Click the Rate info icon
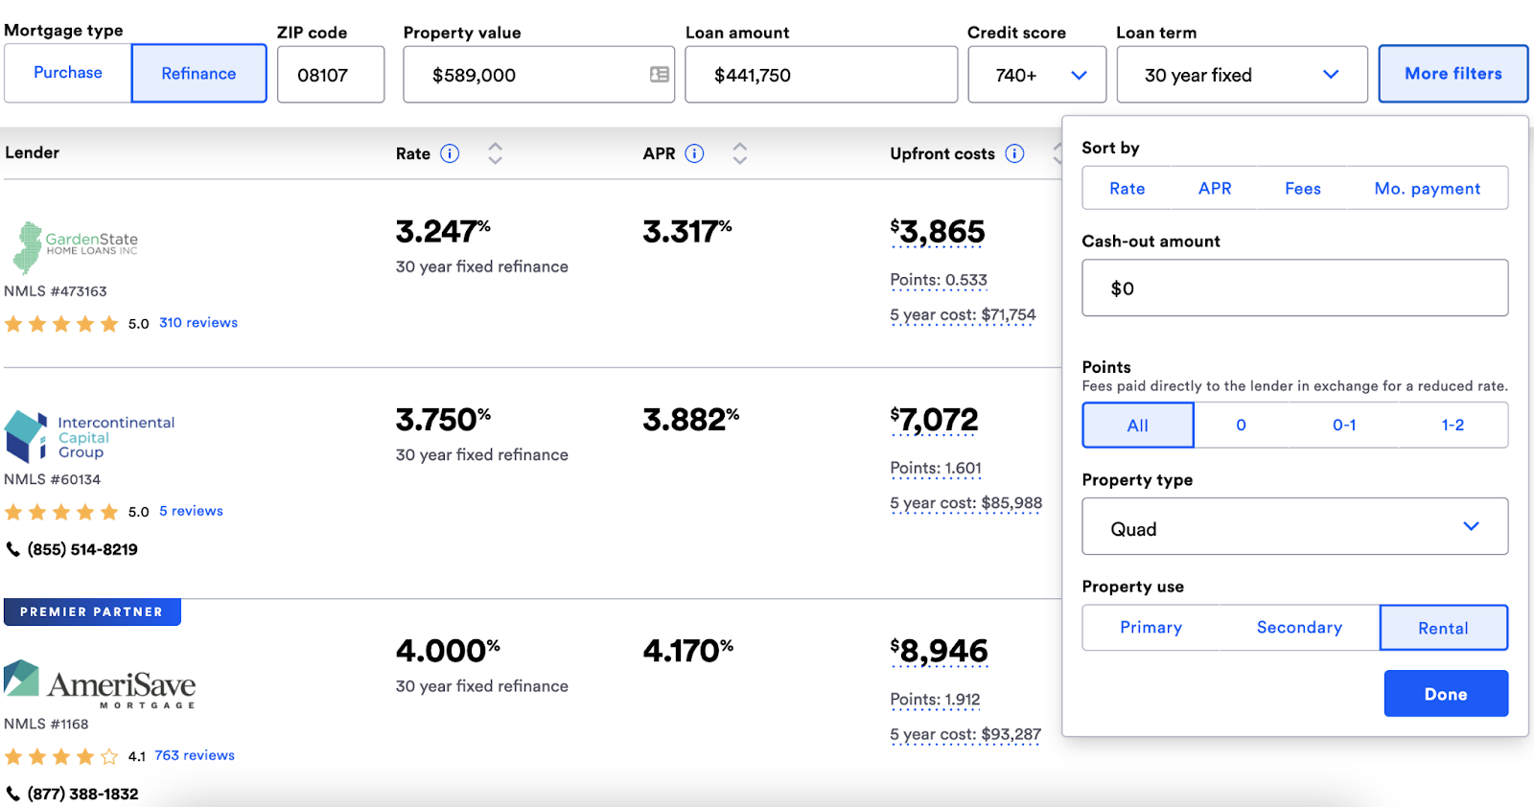The height and width of the screenshot is (807, 1534). pyautogui.click(x=450, y=153)
